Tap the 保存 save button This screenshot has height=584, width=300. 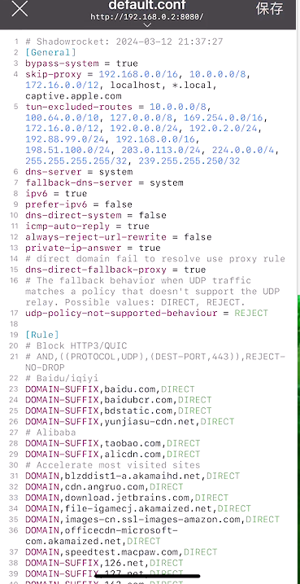pos(270,8)
